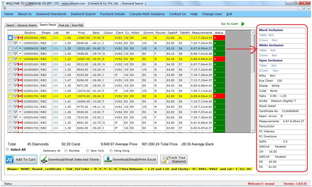Open the Diamond Standards menu
The width and height of the screenshot is (312, 187).
(x=51, y=14)
